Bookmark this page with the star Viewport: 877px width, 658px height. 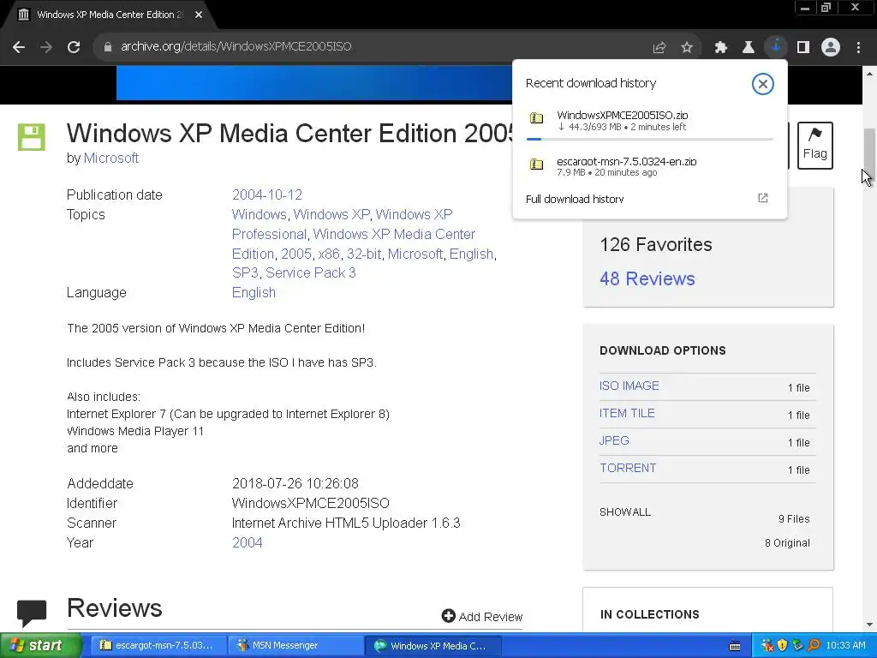(x=687, y=48)
